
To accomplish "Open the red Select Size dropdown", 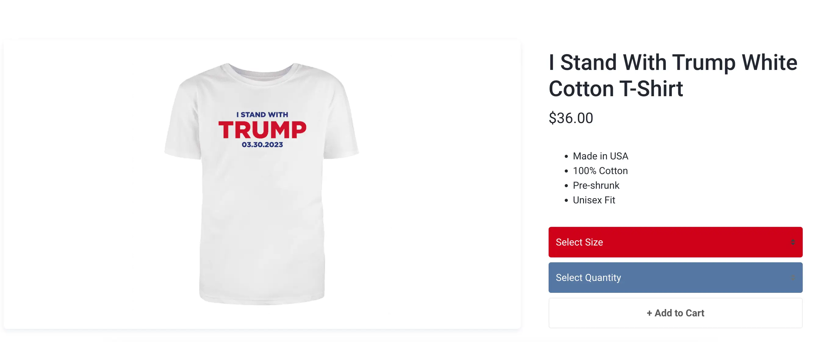I will click(675, 242).
